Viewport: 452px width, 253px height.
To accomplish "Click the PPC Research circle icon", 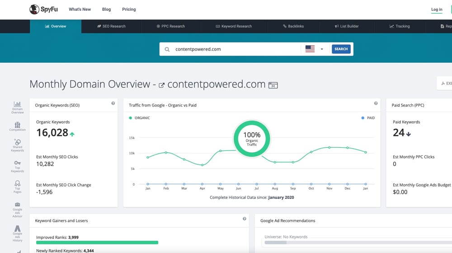I will (158, 26).
